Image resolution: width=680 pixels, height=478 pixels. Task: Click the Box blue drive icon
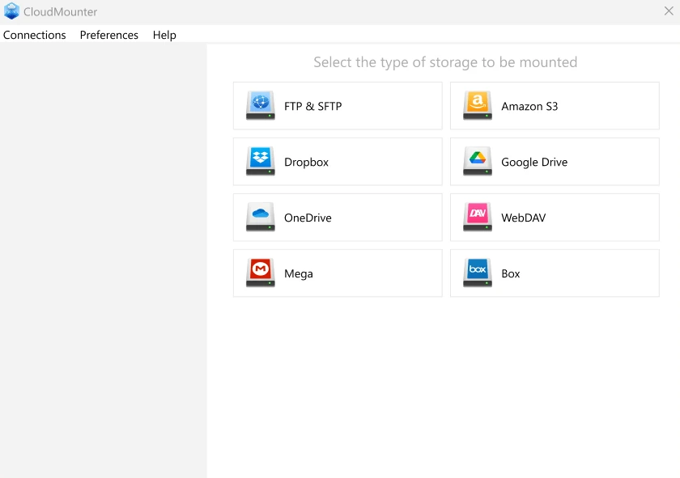click(478, 273)
